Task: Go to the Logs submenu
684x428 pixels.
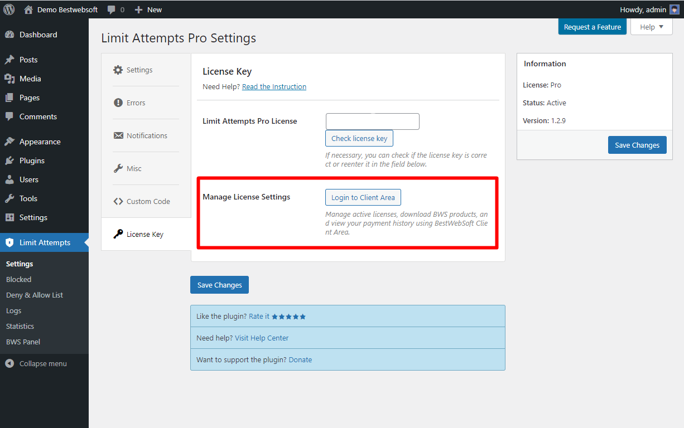Action: click(13, 310)
